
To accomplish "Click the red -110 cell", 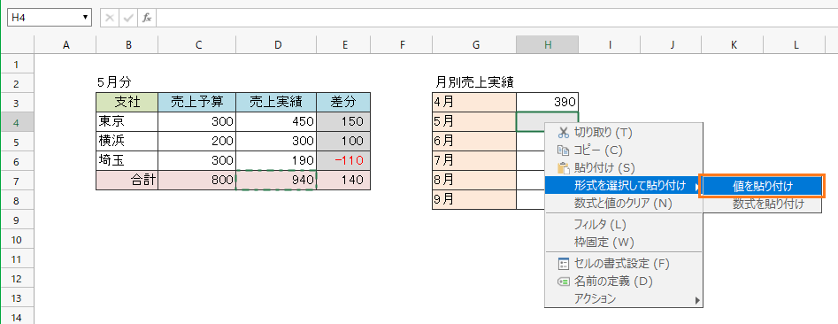I will click(343, 160).
